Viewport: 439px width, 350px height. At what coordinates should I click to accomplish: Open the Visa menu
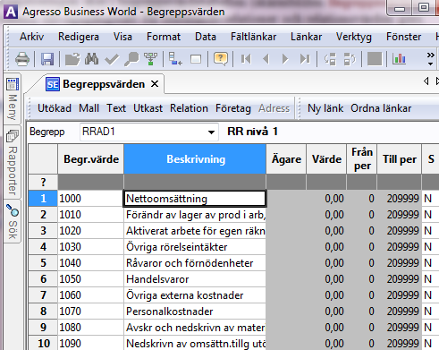[122, 37]
